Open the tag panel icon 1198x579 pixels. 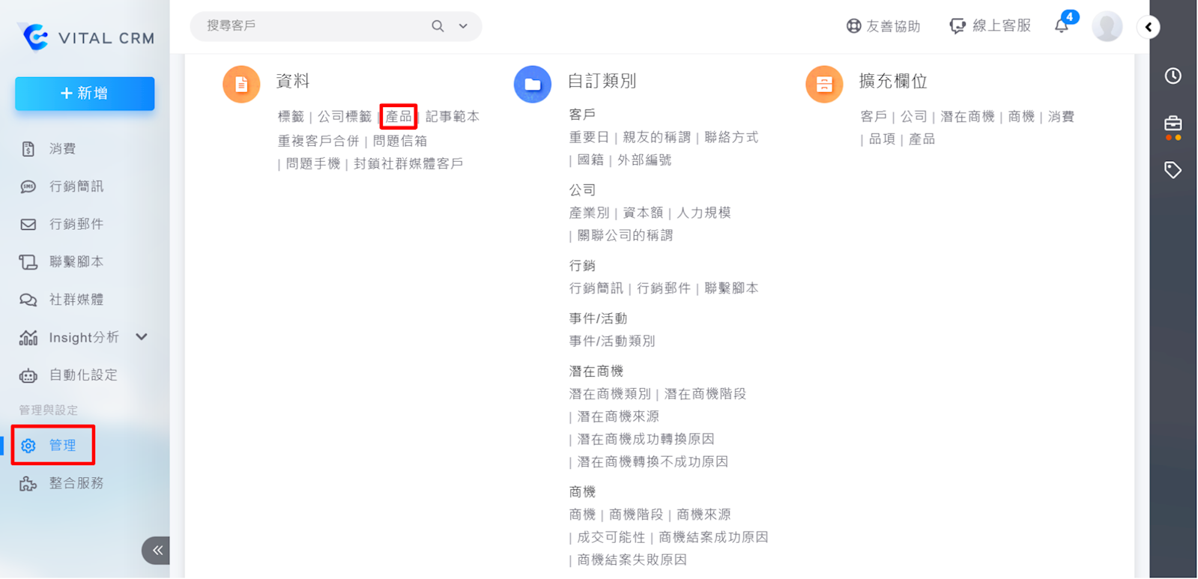tap(1173, 170)
